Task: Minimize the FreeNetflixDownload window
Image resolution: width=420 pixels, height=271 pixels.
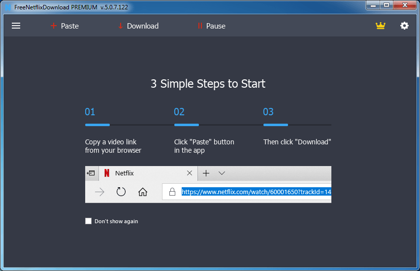Action: pos(373,5)
